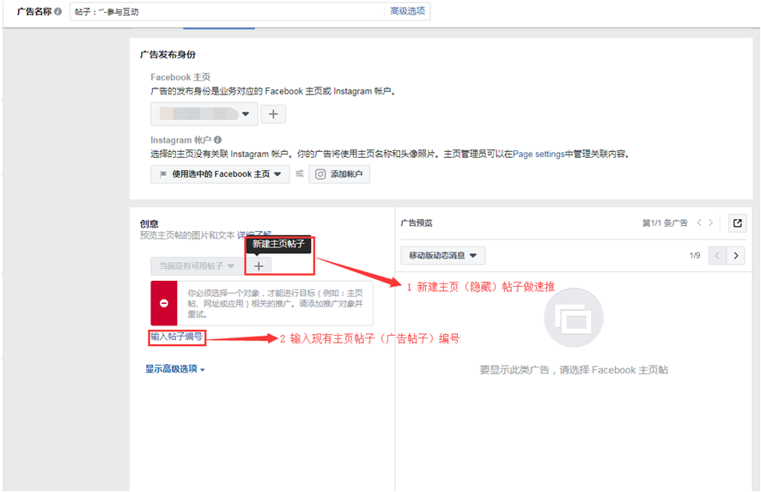Click the plus button to add Facebook page
Image resolution: width=761 pixels, height=492 pixels.
pyautogui.click(x=273, y=114)
